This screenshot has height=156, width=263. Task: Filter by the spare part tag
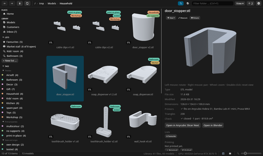pos(14,108)
